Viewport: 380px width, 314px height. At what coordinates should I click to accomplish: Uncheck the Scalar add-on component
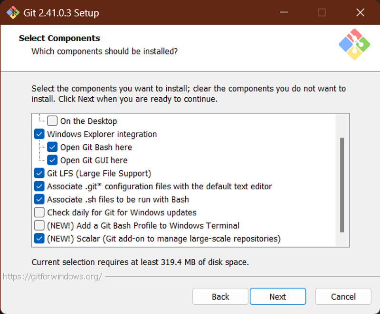tap(39, 238)
